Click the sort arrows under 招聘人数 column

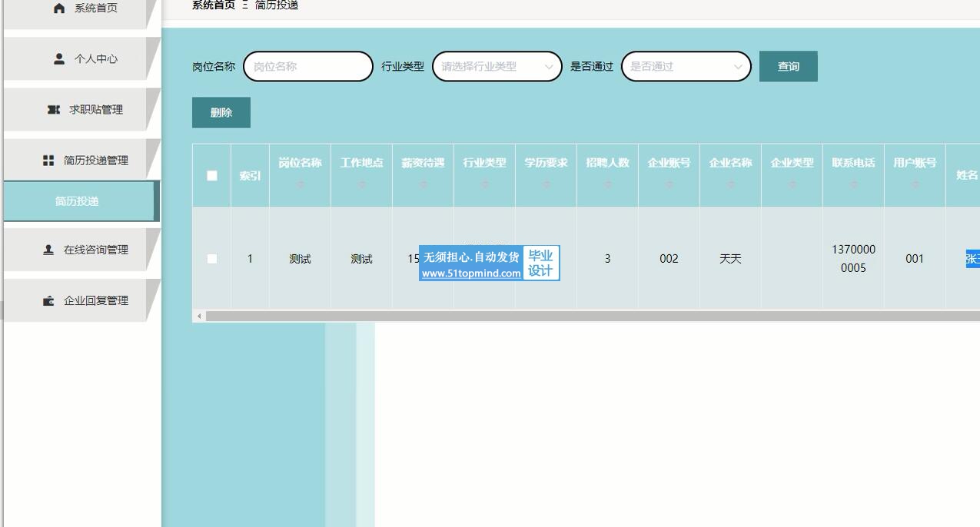(x=608, y=184)
